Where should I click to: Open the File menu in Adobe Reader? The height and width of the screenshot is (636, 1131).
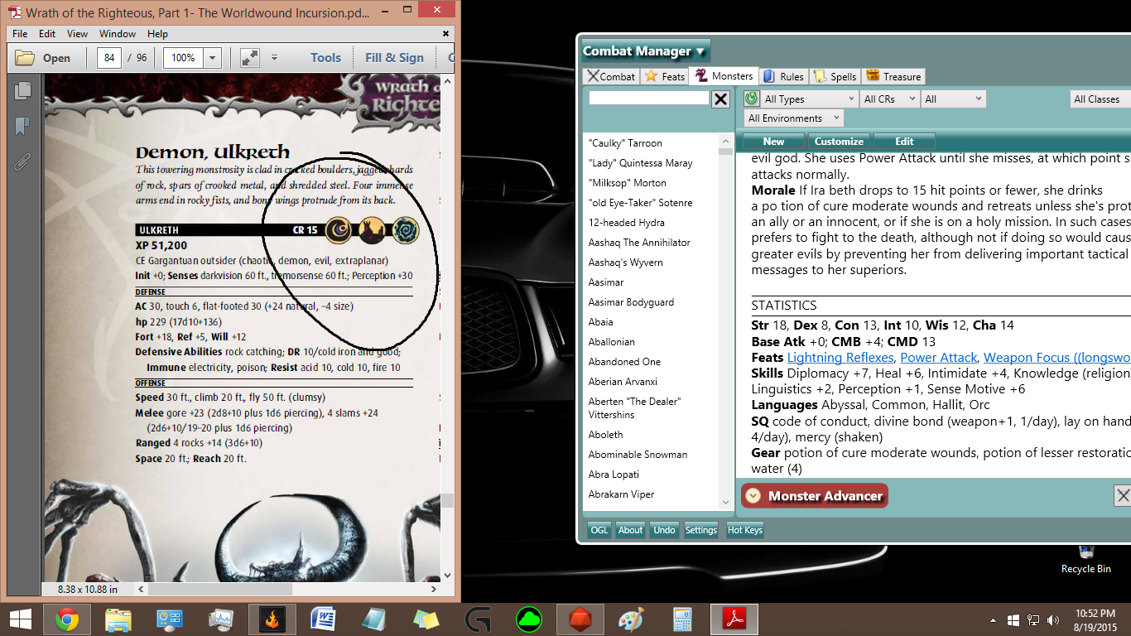(x=20, y=34)
